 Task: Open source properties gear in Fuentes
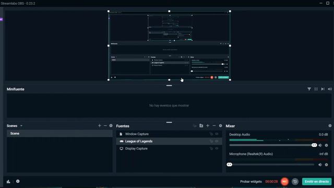click(220, 126)
